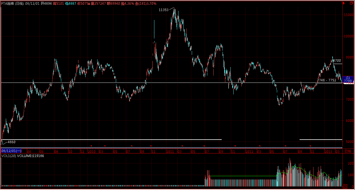Click the blue 7799 current price tag
Image resolution: width=355 pixels, height=190 pixels.
(348, 79)
